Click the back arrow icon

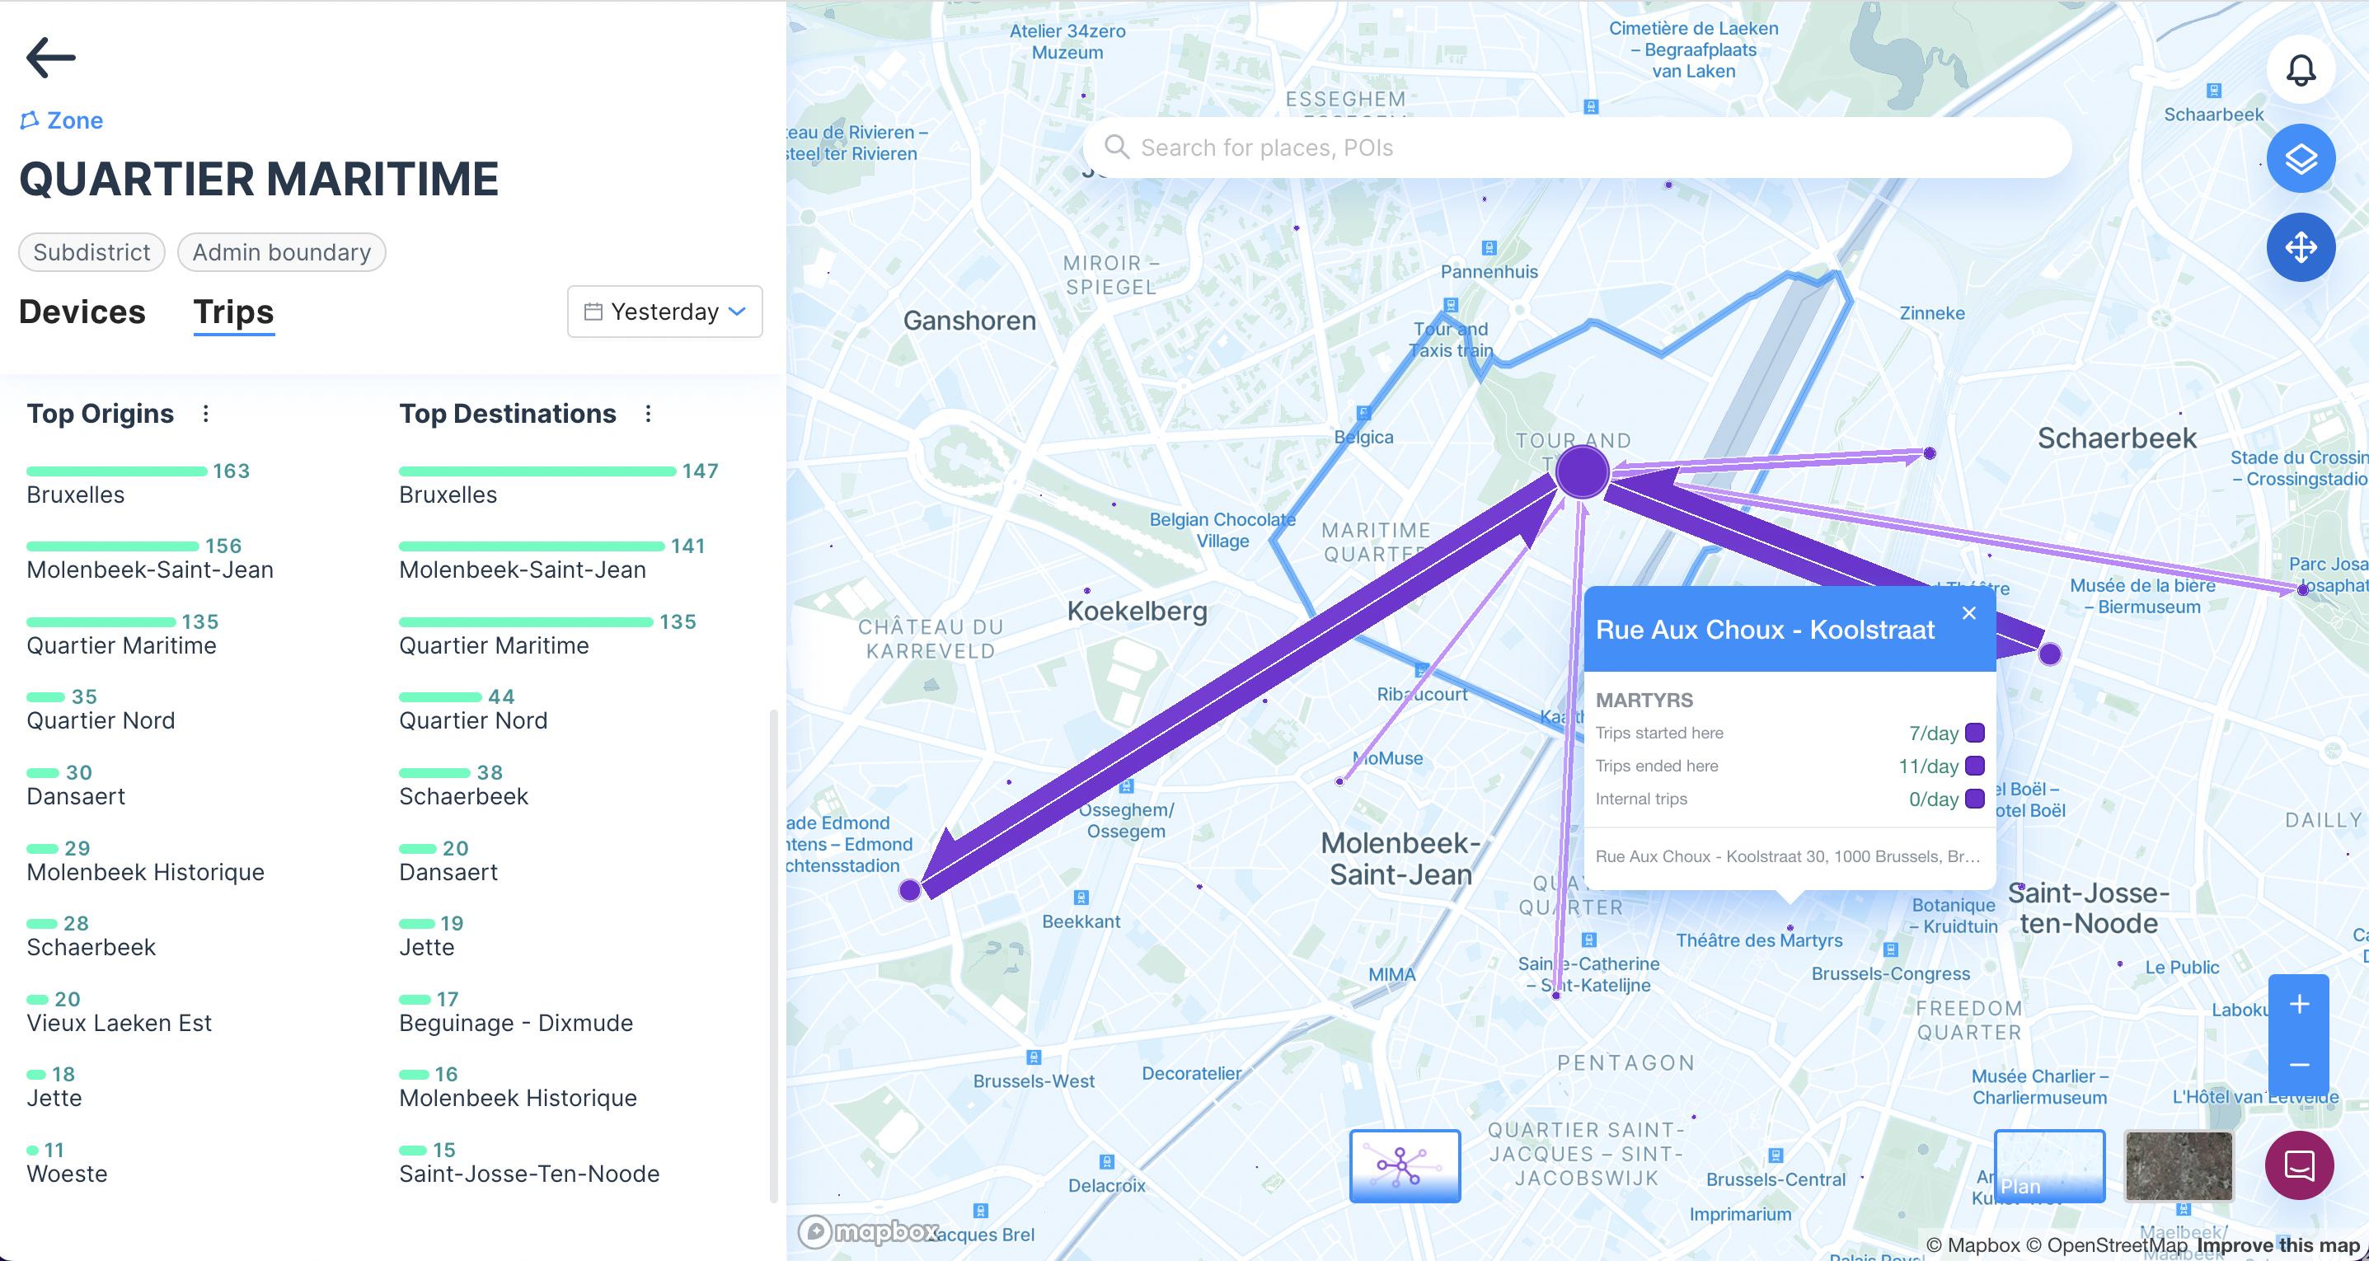50,58
